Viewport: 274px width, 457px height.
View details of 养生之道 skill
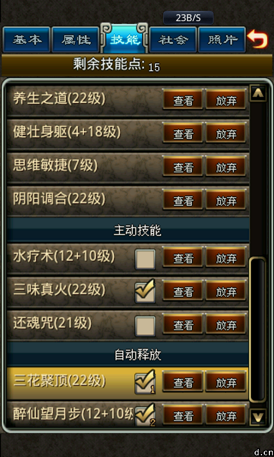[183, 99]
